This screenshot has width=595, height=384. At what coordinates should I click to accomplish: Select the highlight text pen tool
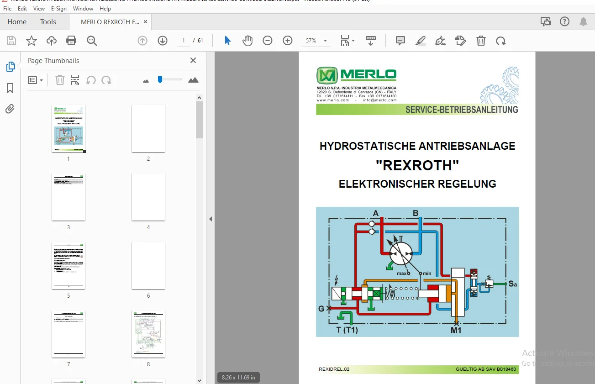tap(421, 41)
